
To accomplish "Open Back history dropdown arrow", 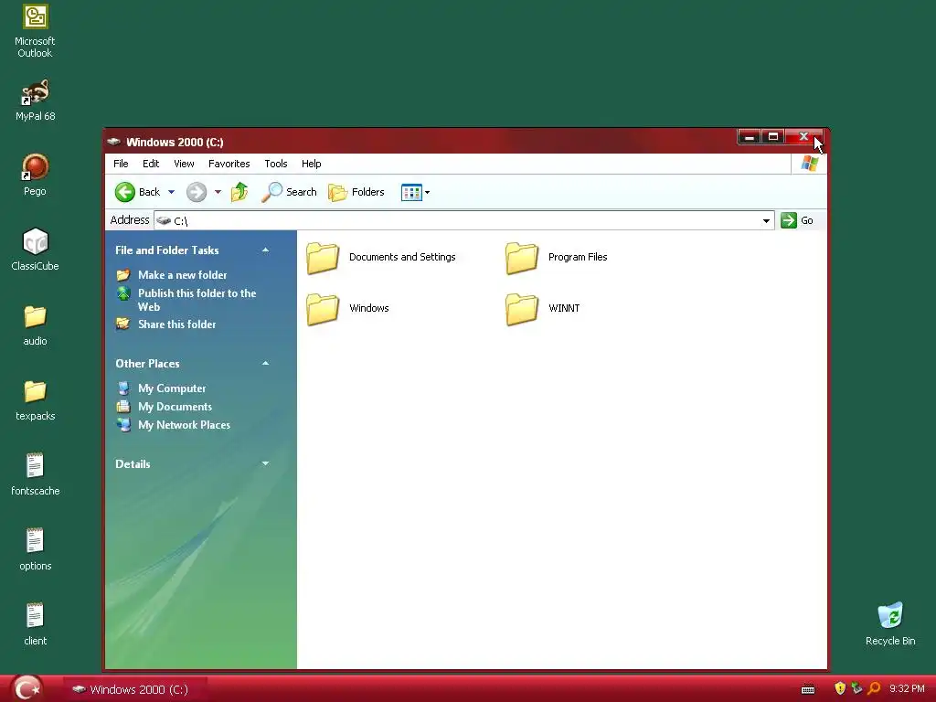I will click(x=171, y=192).
